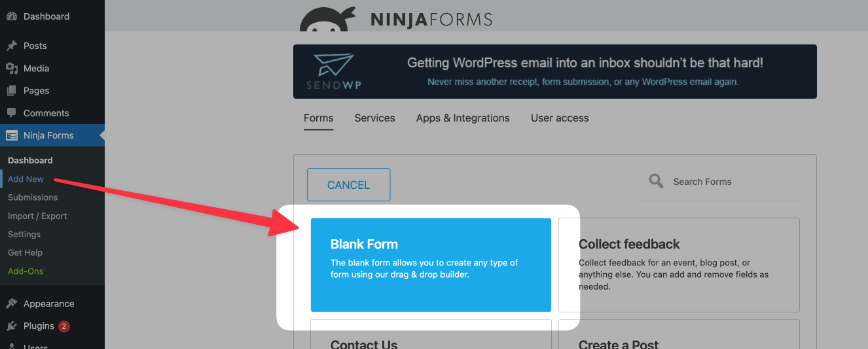This screenshot has height=349, width=868.
Task: Click the Ninja Forms menu icon
Action: coord(12,135)
